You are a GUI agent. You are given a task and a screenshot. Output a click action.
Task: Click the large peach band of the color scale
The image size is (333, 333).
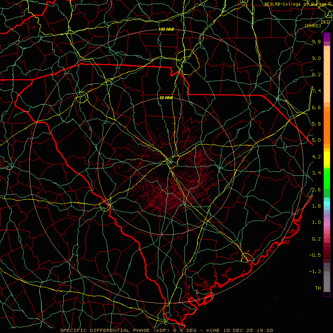pyautogui.click(x=327, y=76)
